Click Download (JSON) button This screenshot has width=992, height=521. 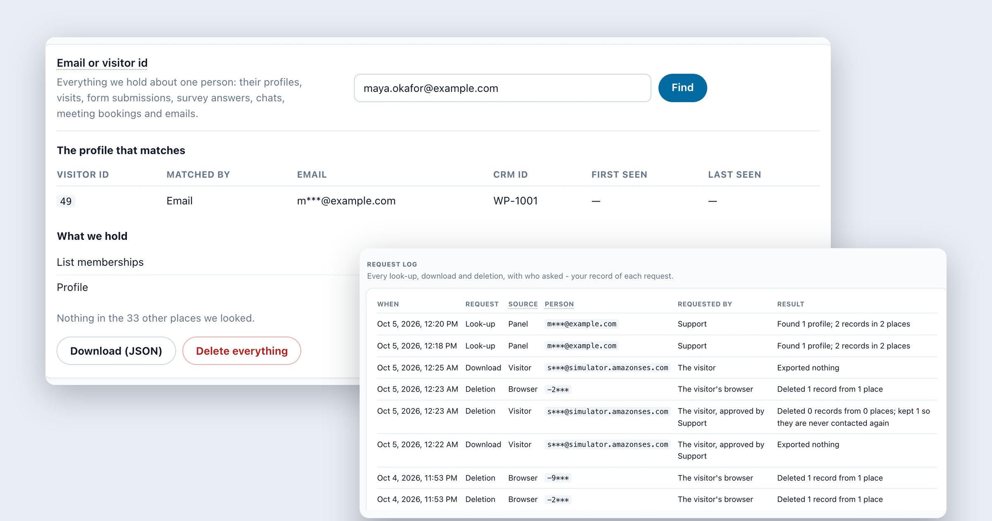[x=116, y=351]
